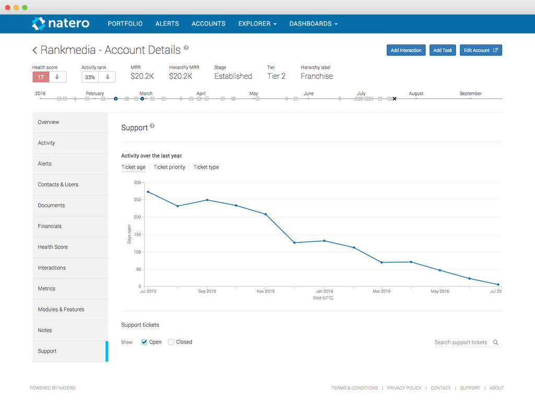The height and width of the screenshot is (401, 535).
Task: Uncheck the Open tickets checkbox
Action: [144, 342]
